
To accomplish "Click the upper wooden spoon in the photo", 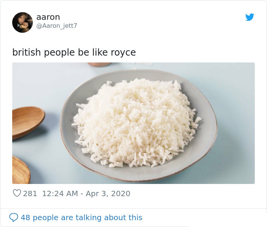I will [27, 121].
